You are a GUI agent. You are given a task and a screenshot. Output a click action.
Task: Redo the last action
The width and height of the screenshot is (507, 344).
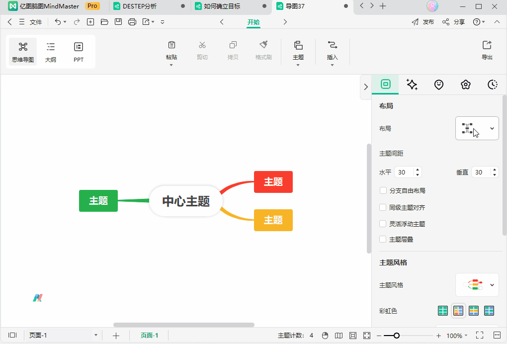[77, 22]
